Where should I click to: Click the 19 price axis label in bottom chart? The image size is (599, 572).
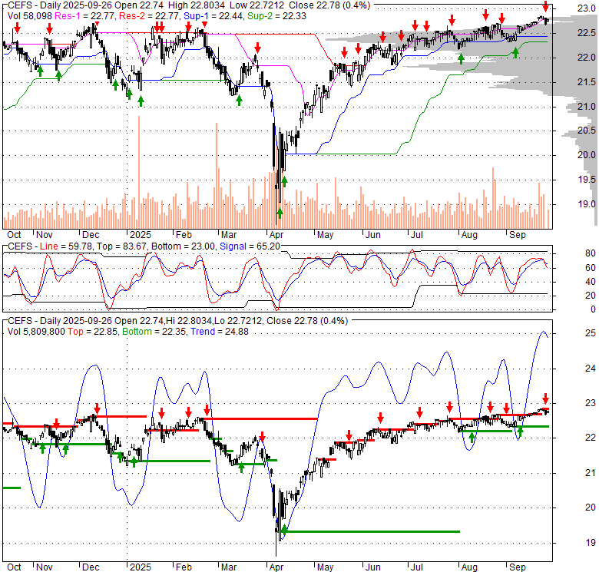pos(591,543)
